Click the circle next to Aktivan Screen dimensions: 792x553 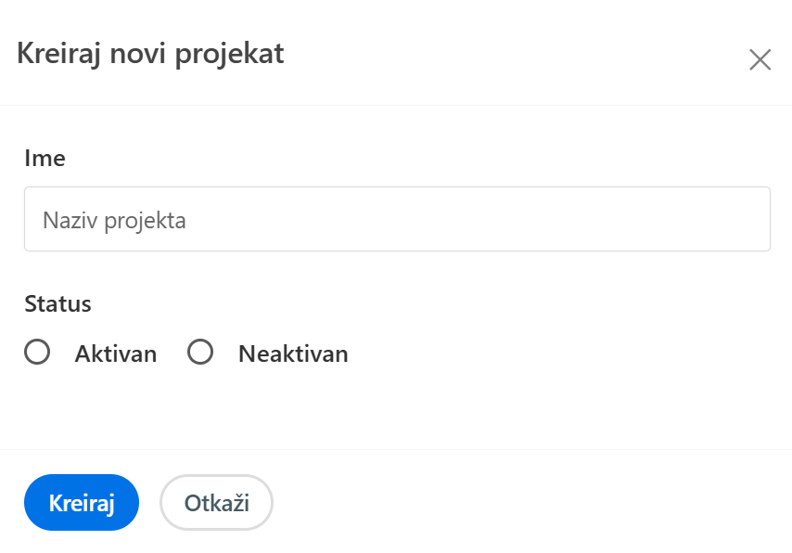(x=37, y=353)
